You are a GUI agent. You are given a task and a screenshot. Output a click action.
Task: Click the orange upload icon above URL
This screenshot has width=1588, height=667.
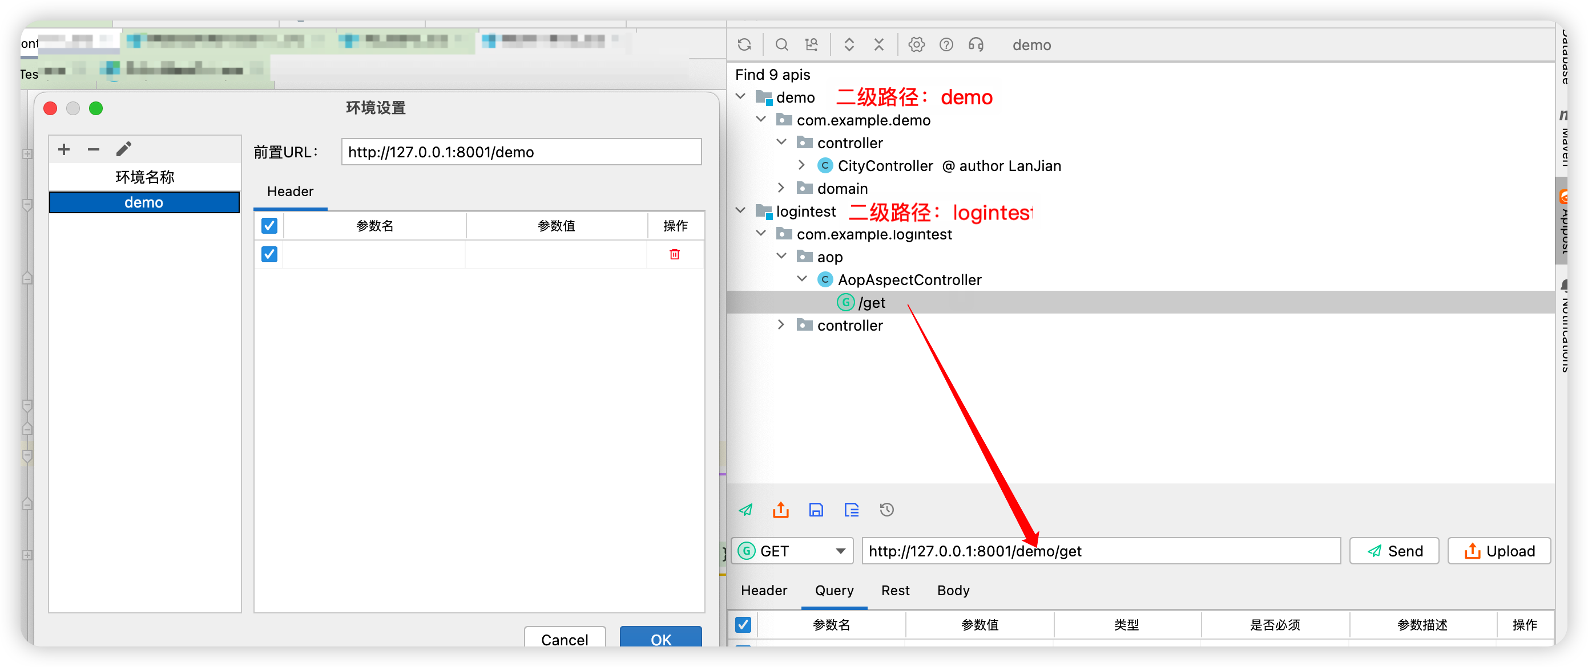[x=780, y=509]
